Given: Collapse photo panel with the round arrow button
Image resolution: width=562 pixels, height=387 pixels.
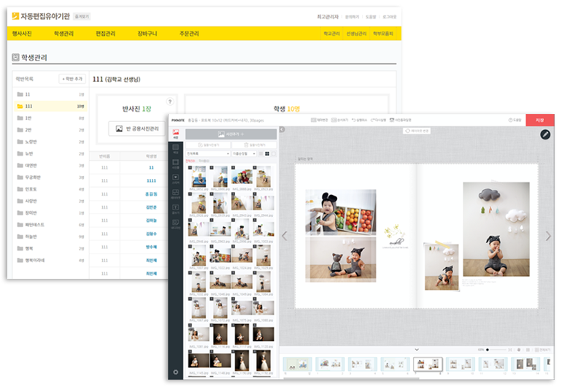Looking at the screenshot, I should [x=282, y=129].
